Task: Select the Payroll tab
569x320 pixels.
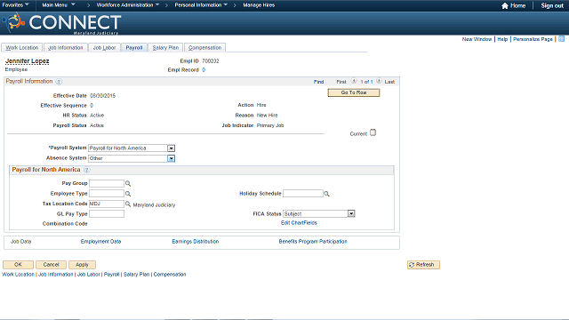Action: [134, 47]
